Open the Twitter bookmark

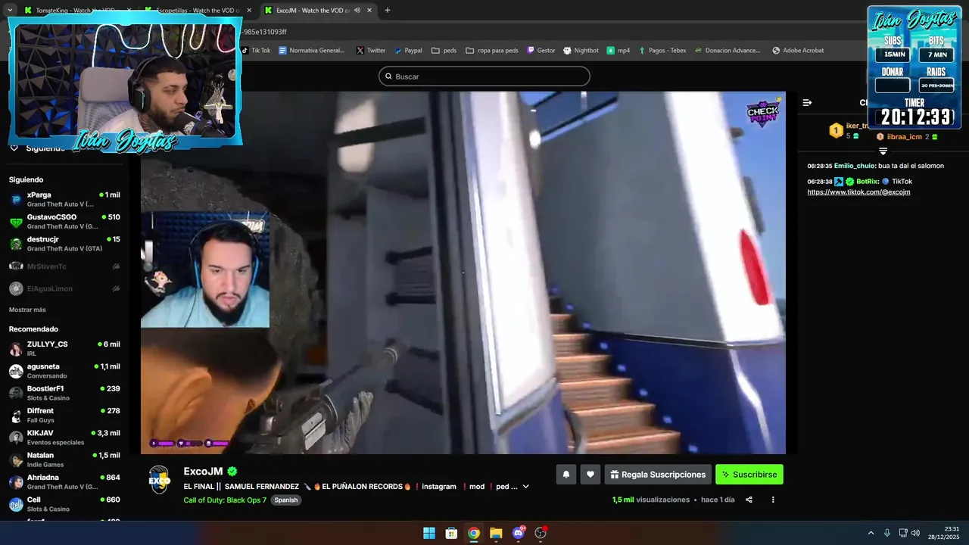pyautogui.click(x=371, y=51)
